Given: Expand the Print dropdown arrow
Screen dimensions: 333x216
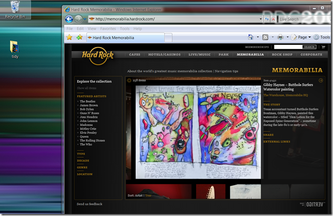Looking at the screenshot, I should point(287,37).
